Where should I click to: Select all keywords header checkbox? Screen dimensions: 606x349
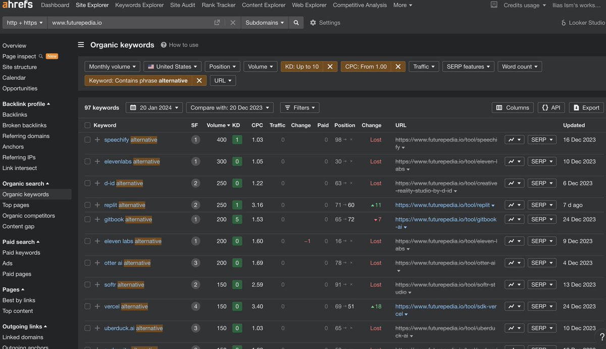click(x=87, y=125)
